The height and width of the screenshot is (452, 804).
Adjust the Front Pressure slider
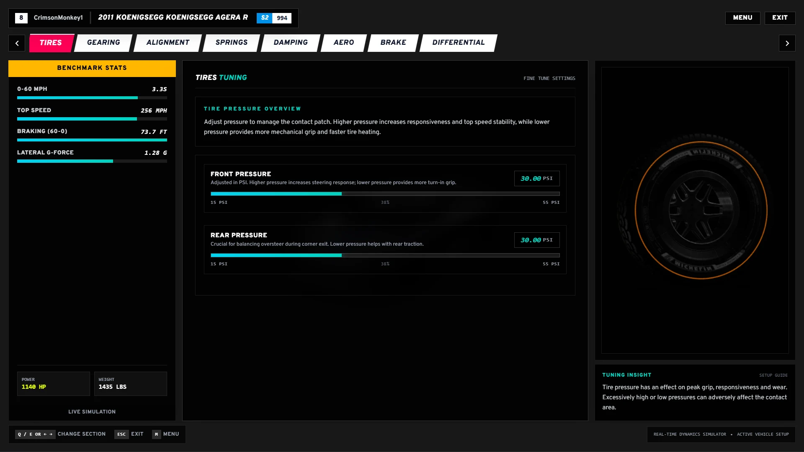[x=385, y=194]
